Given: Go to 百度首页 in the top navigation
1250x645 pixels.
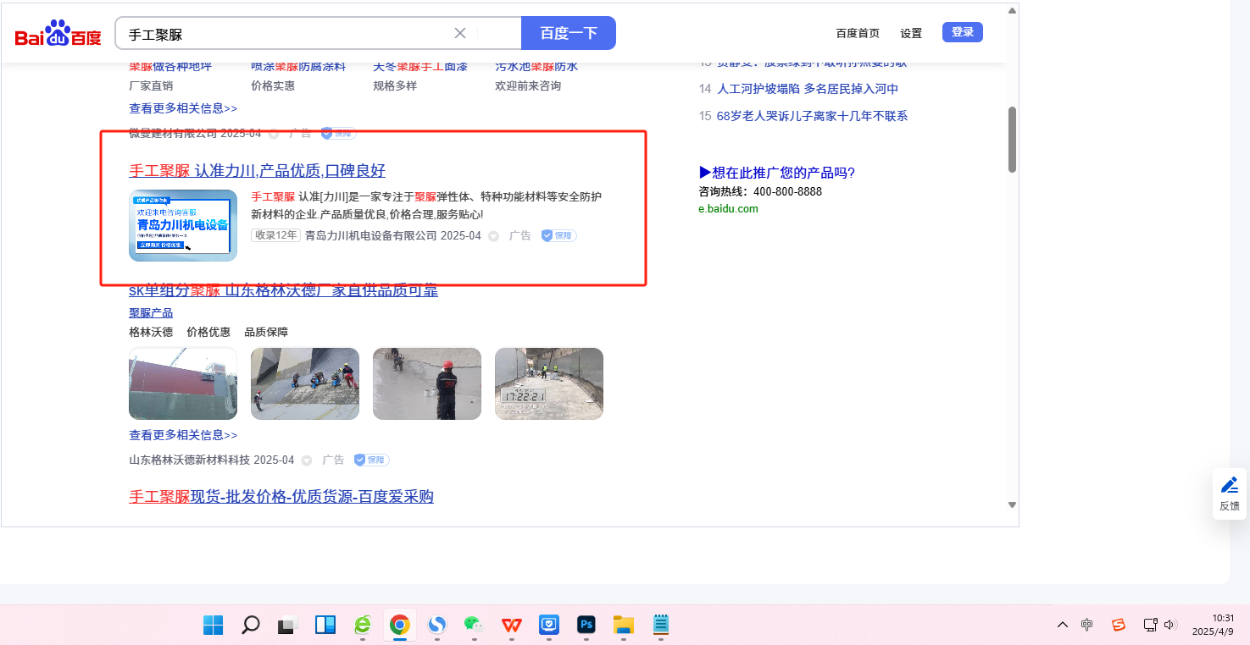Looking at the screenshot, I should point(858,33).
